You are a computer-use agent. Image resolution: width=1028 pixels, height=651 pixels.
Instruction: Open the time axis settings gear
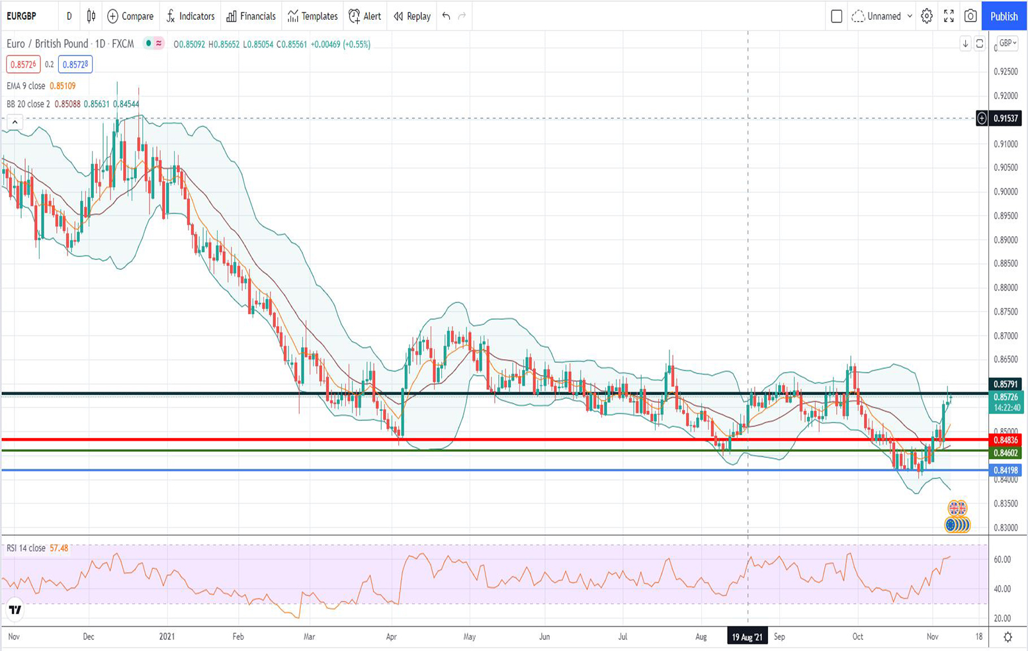tap(1007, 636)
